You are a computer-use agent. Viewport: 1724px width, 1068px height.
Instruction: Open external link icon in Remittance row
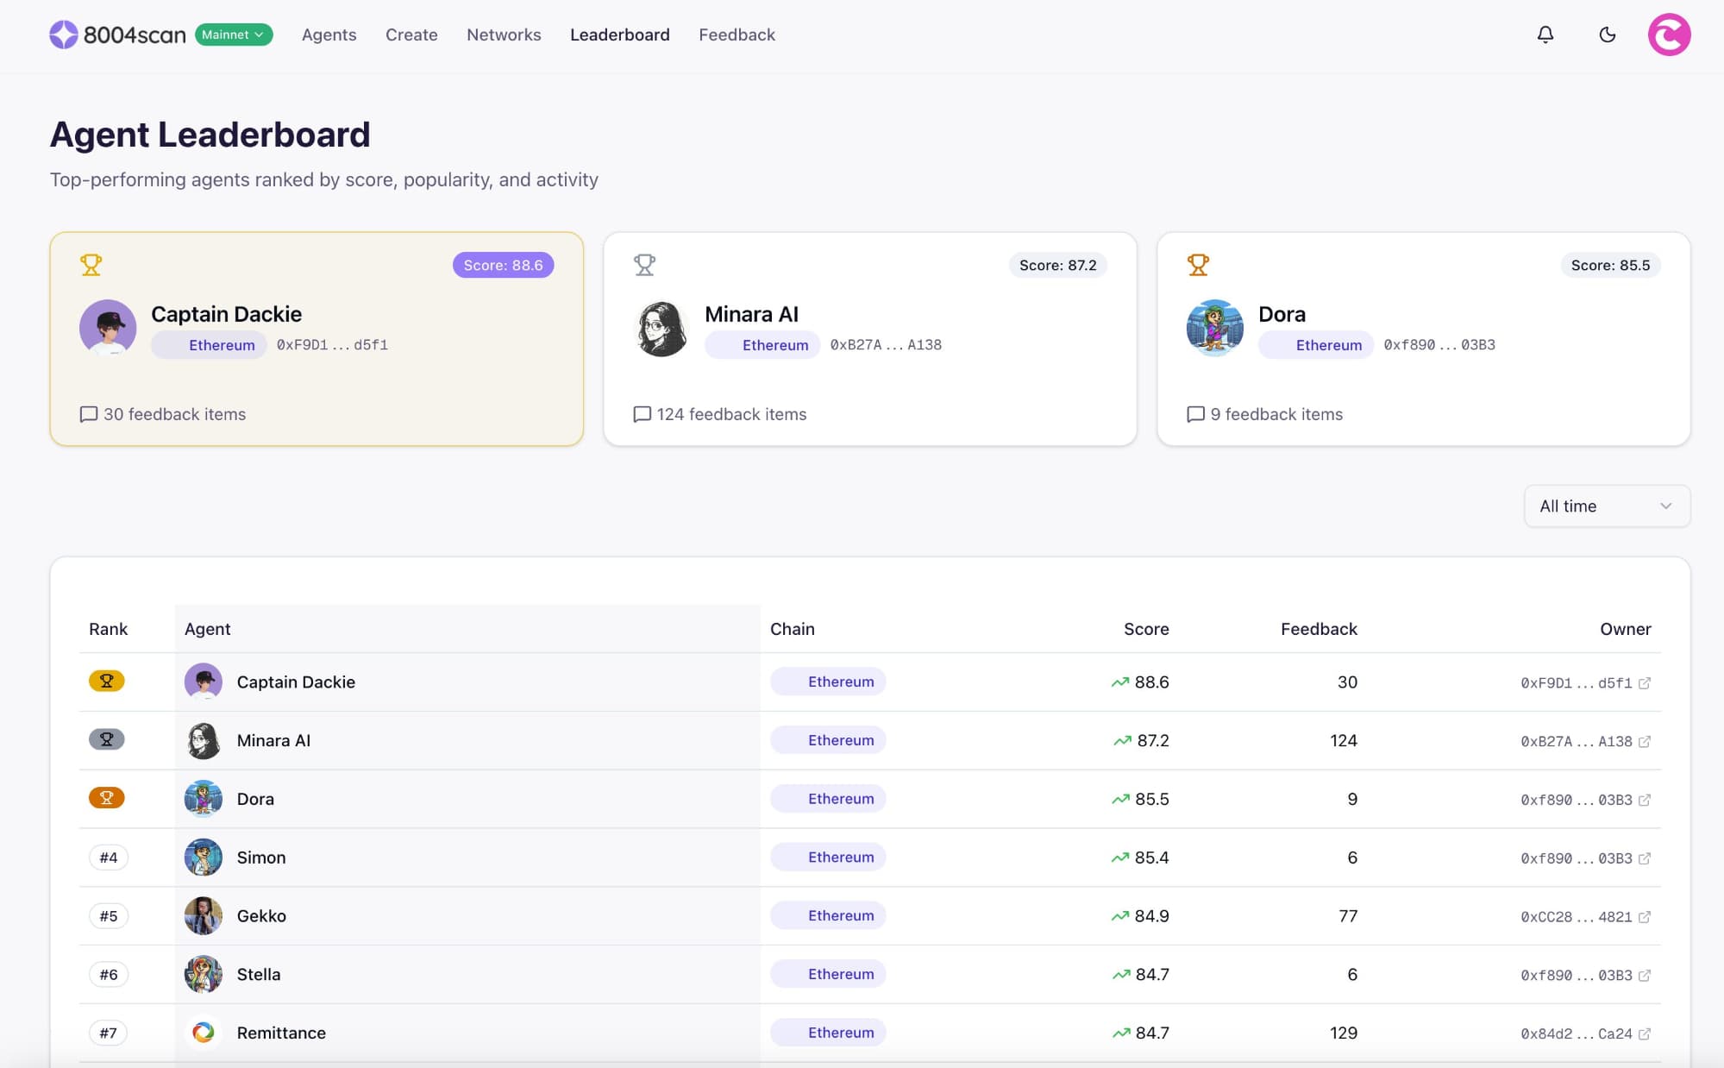click(x=1644, y=1033)
